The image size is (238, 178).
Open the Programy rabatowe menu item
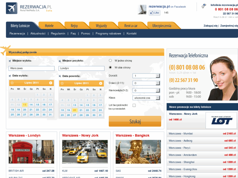(x=108, y=34)
